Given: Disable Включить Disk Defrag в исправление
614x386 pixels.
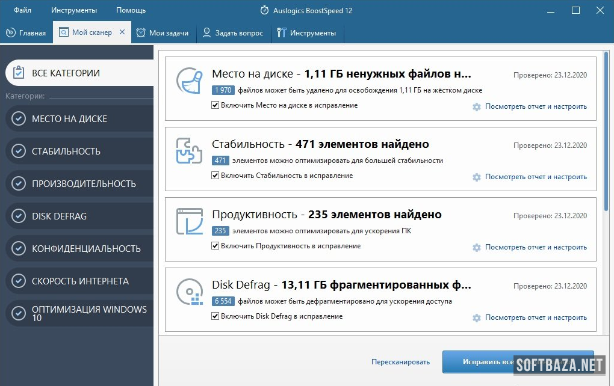Looking at the screenshot, I should [216, 316].
